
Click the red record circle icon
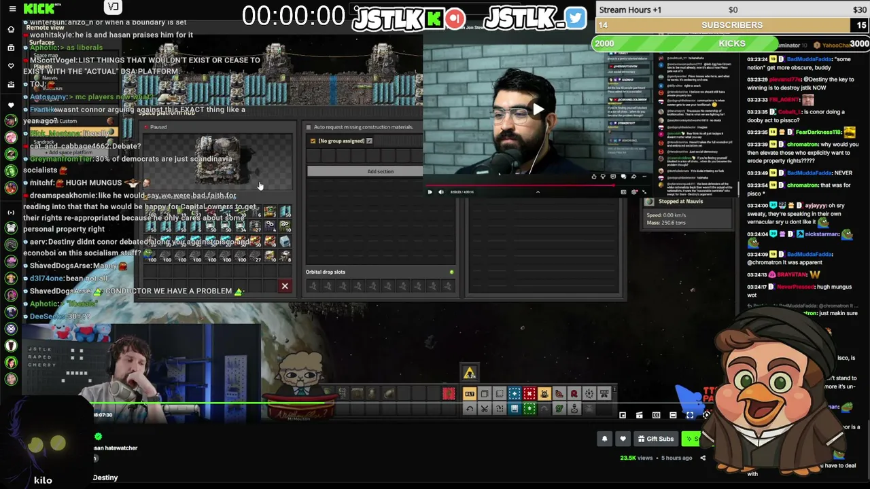(x=455, y=18)
